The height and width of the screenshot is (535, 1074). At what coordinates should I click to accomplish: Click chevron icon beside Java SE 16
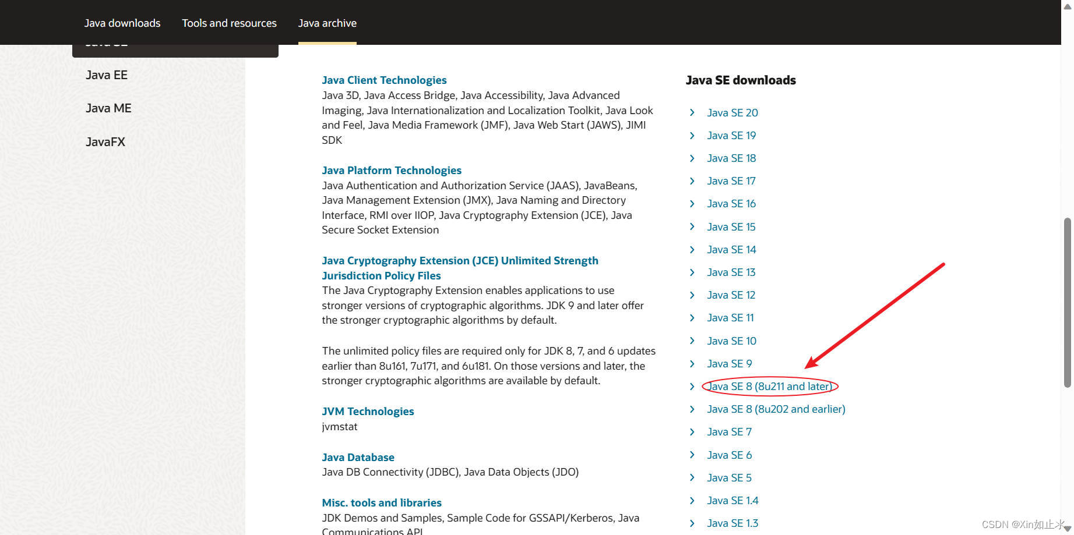pyautogui.click(x=692, y=204)
